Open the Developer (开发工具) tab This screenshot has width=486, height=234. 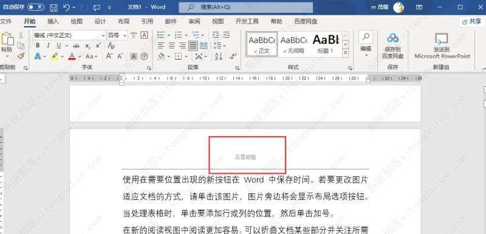(247, 21)
